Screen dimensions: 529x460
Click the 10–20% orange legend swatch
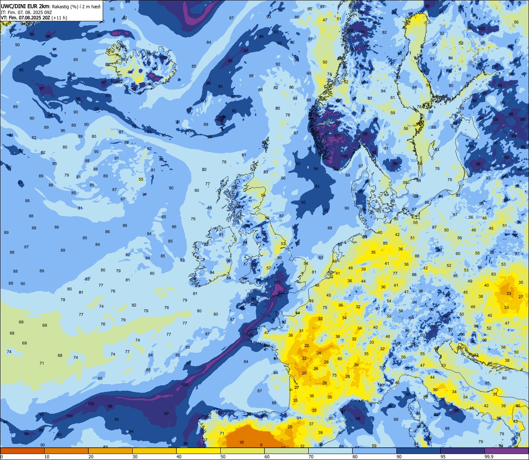click(x=66, y=451)
